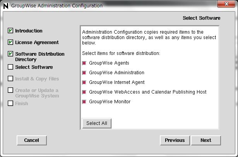Click the License Agreement step checkmark
Image resolution: width=238 pixels, height=157 pixels.
10,42
